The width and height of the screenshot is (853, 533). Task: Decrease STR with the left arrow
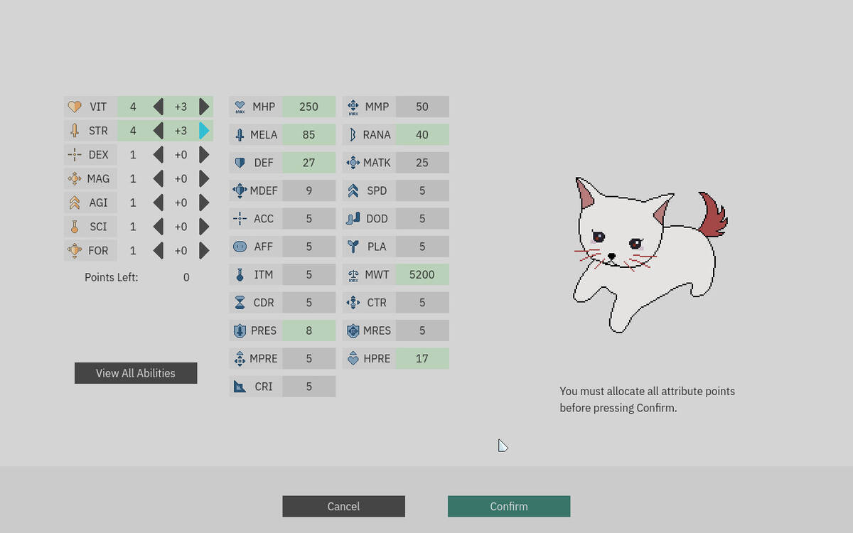pyautogui.click(x=158, y=131)
